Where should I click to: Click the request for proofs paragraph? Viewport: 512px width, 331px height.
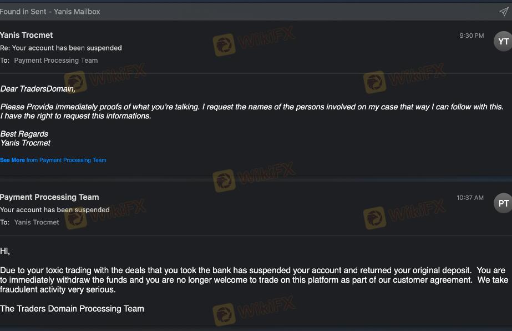point(252,111)
